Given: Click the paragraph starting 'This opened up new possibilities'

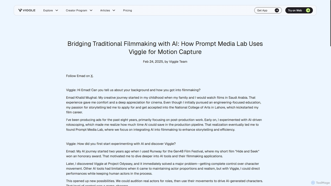Looking at the screenshot, I should click(164, 183).
